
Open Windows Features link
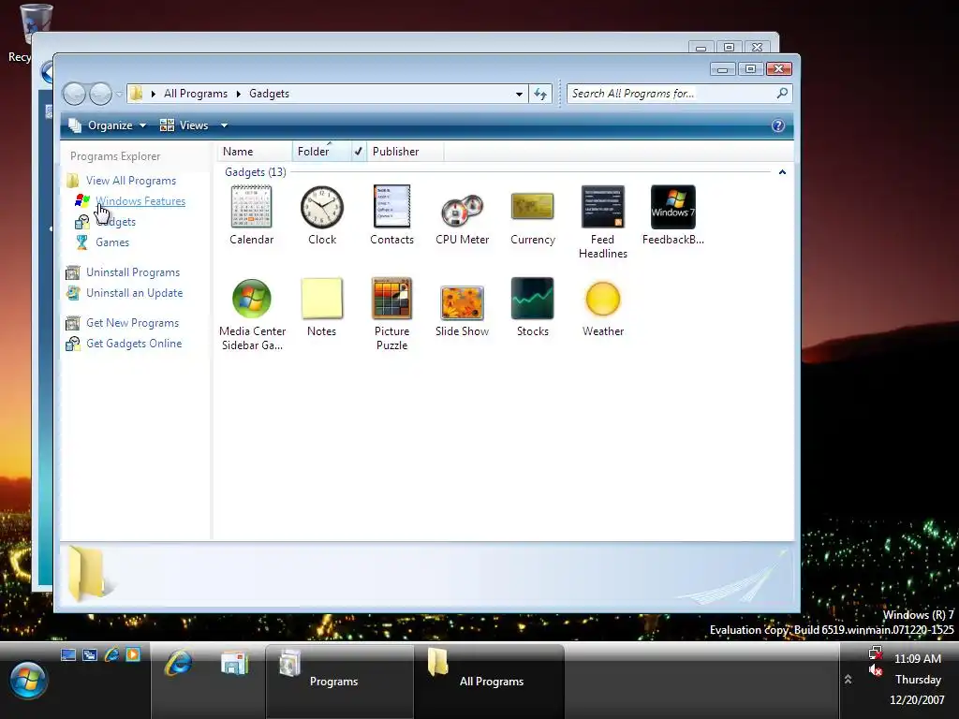[140, 201]
